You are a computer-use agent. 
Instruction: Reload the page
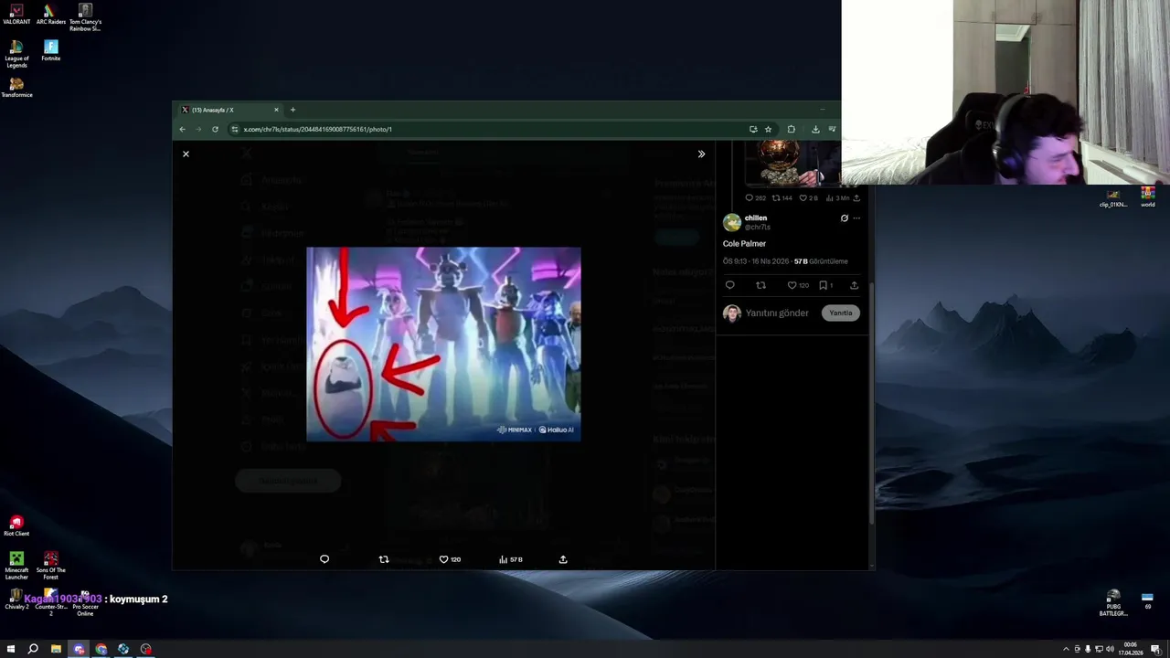215,129
